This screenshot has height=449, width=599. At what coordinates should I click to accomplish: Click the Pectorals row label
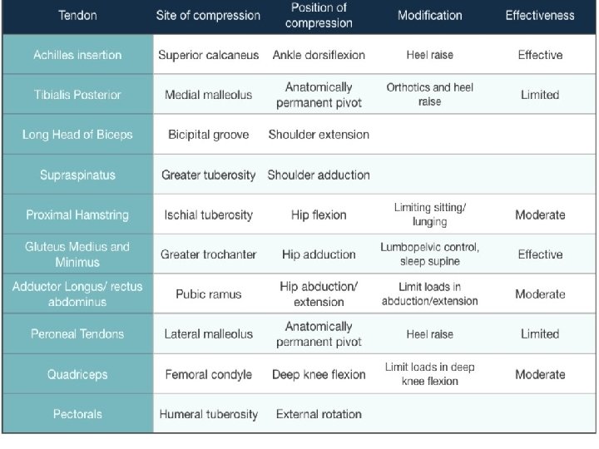(x=77, y=414)
